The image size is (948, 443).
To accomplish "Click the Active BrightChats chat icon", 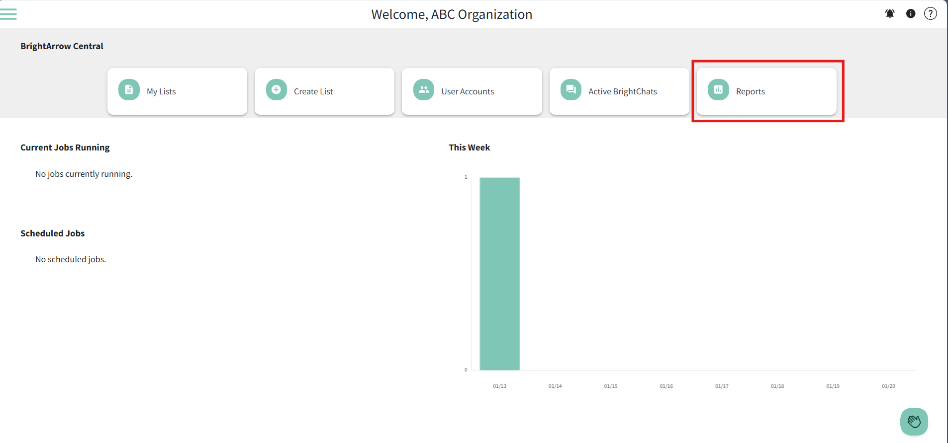I will click(571, 90).
